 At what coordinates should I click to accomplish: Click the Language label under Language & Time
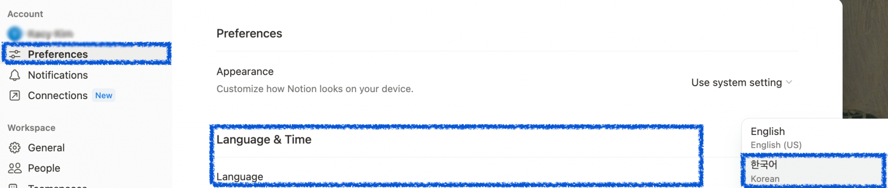tap(240, 177)
